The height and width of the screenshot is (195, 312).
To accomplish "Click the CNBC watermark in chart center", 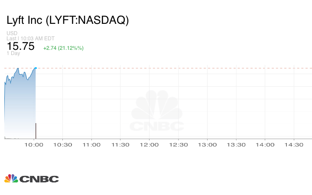I will [157, 112].
